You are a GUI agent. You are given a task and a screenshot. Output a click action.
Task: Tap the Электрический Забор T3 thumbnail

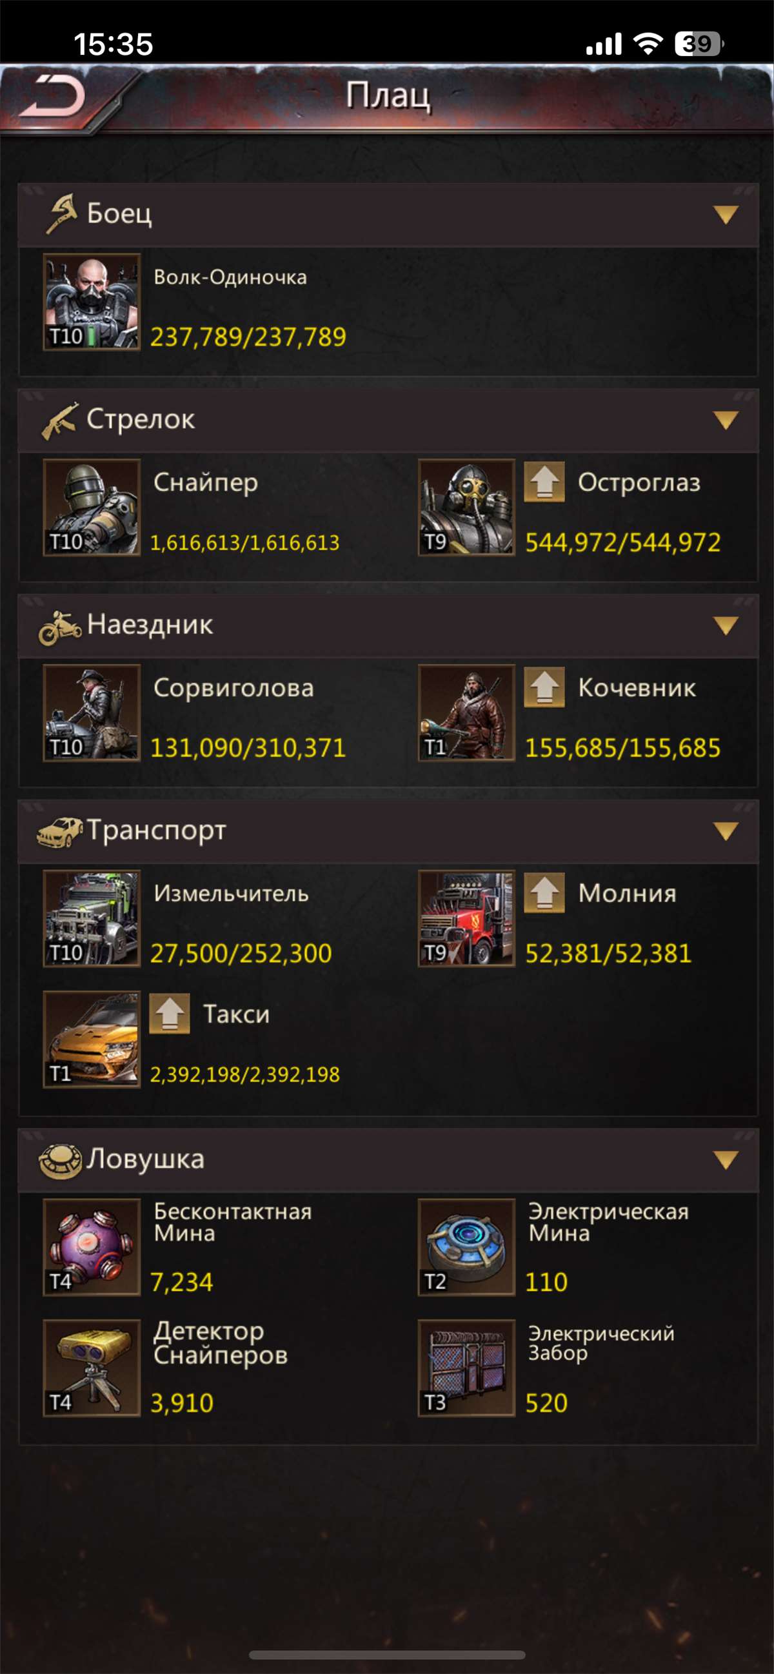tap(466, 1368)
